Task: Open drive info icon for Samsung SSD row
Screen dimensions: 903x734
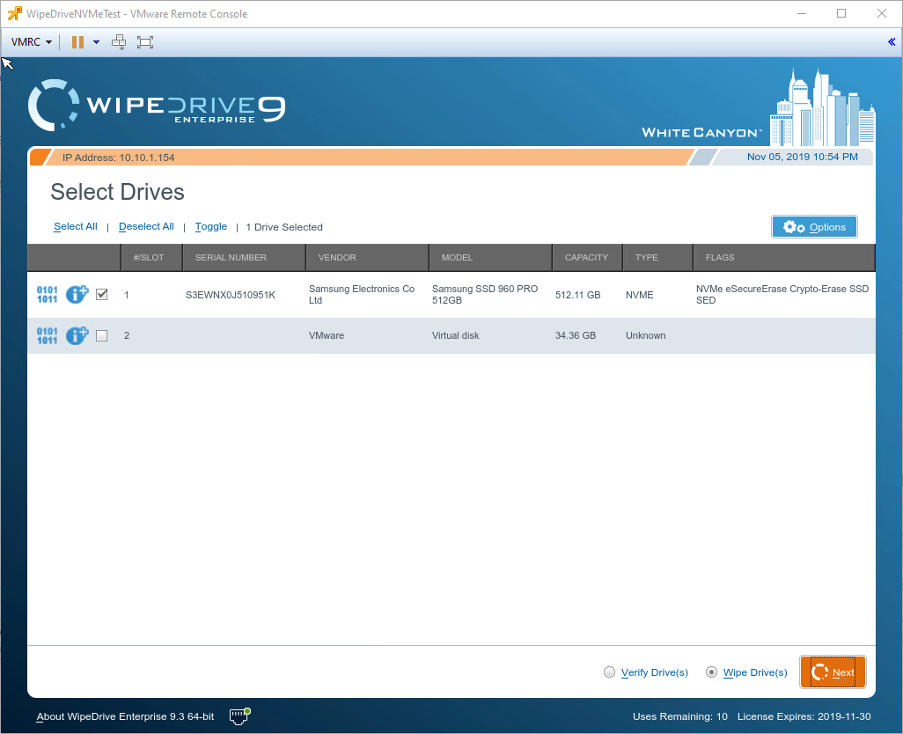Action: tap(77, 294)
